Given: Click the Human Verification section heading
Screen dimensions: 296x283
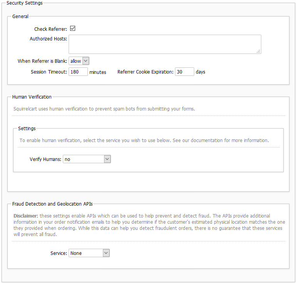Looking at the screenshot, I should pos(32,97).
